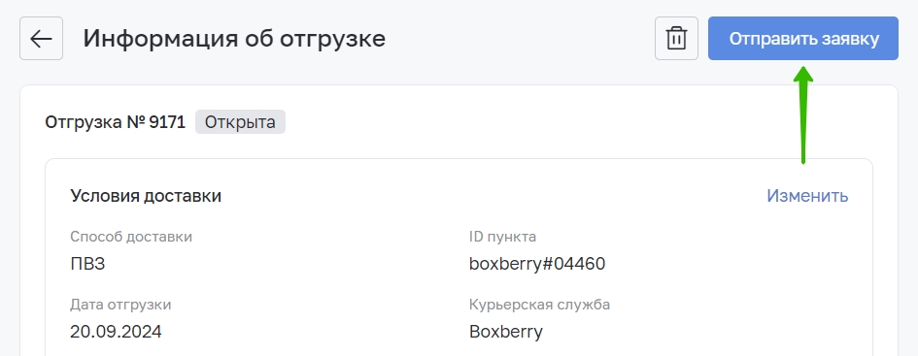918x356 pixels.
Task: Click the ID пункта field label
Action: 502,237
